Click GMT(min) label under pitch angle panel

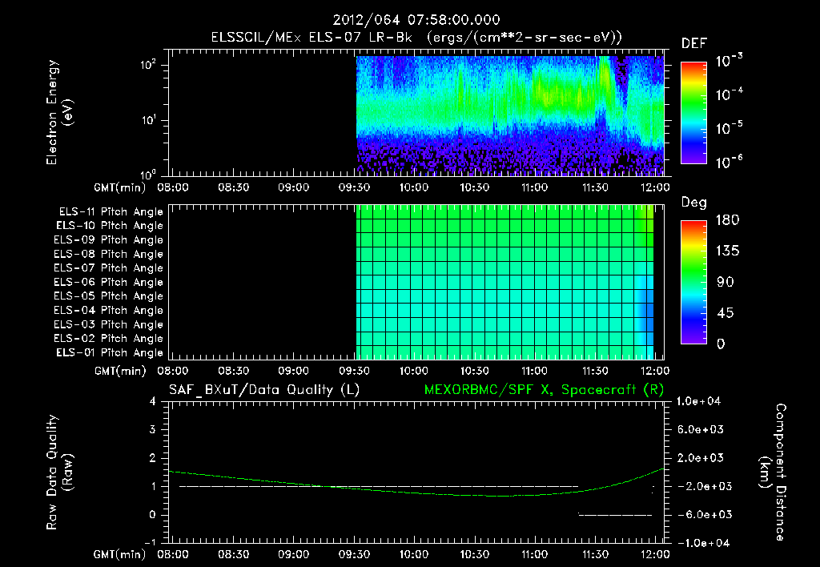click(x=120, y=371)
